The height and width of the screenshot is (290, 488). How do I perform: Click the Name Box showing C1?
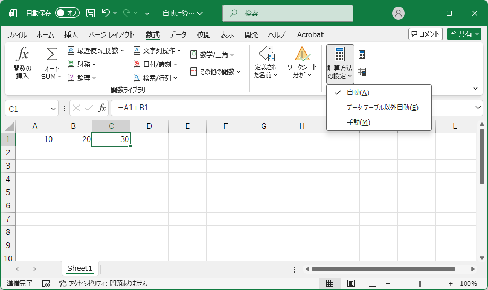(32, 108)
